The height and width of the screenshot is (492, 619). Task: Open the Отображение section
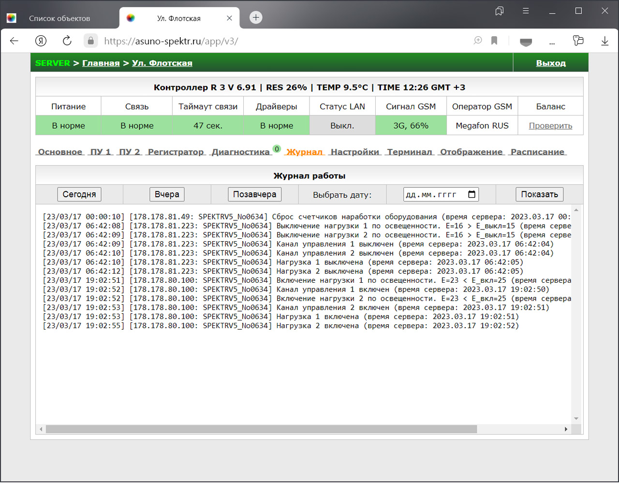(472, 152)
